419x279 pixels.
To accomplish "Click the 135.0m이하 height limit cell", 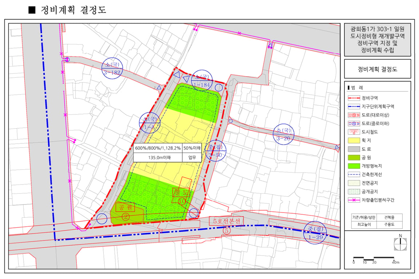I will (x=157, y=157).
